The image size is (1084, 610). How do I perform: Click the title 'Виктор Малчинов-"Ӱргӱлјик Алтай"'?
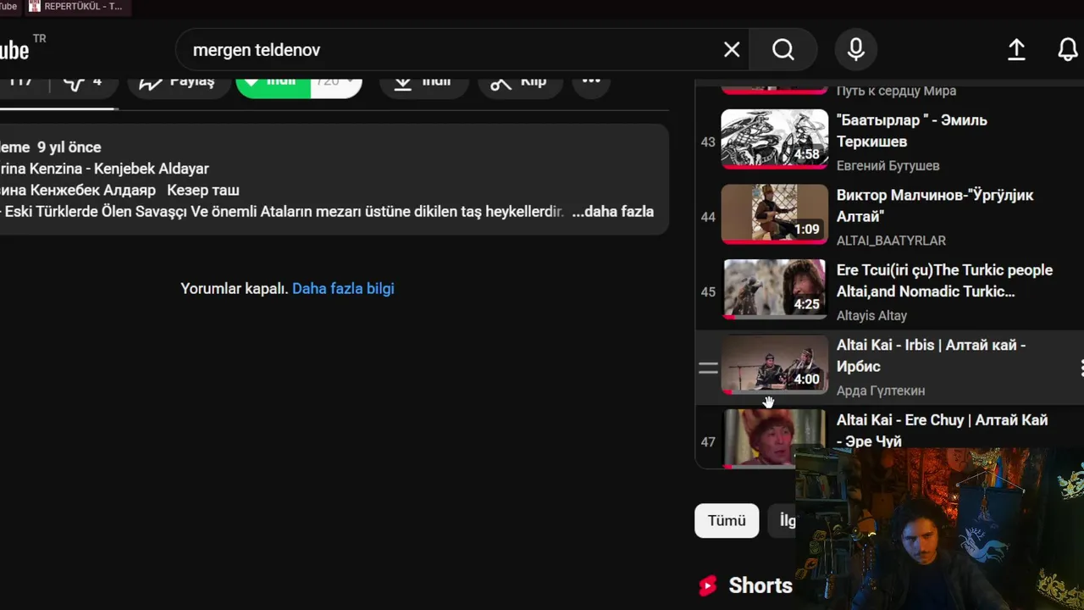[935, 206]
